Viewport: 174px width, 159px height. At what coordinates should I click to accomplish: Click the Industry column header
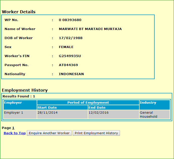tap(148, 103)
